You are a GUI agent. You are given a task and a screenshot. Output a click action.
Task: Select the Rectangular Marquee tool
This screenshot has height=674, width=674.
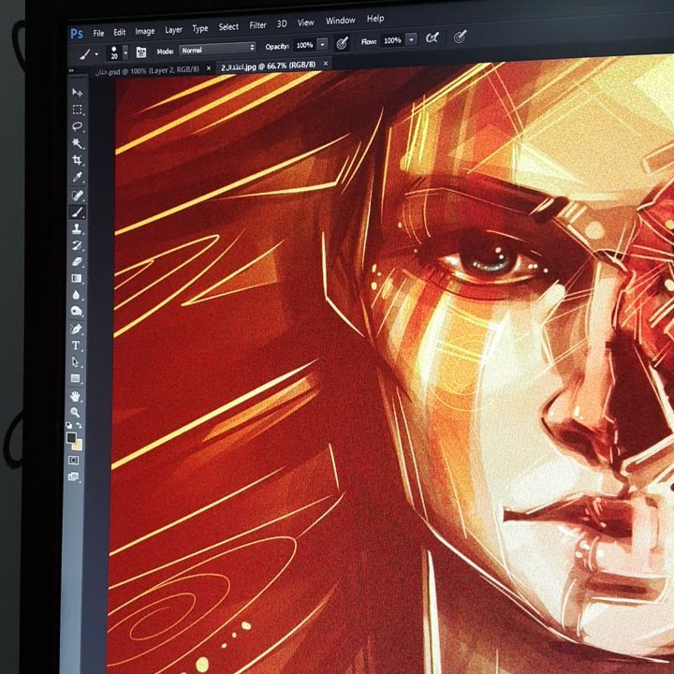78,110
